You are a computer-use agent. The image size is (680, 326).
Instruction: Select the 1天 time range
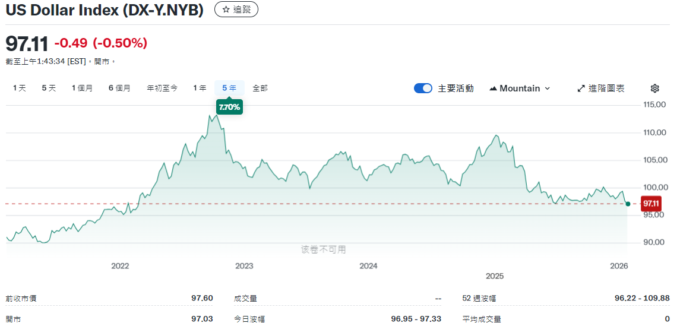click(x=20, y=88)
